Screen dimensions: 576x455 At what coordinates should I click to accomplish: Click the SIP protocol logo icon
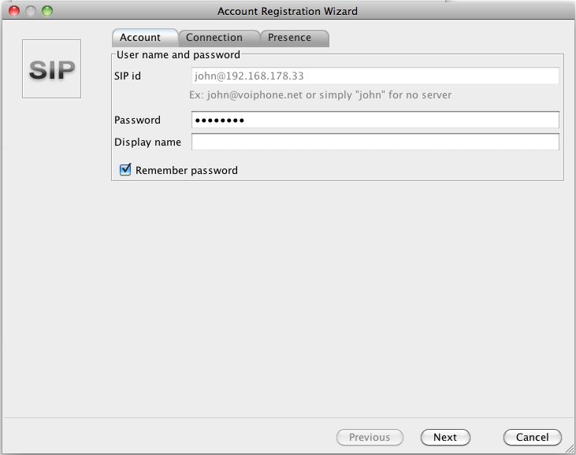(51, 69)
